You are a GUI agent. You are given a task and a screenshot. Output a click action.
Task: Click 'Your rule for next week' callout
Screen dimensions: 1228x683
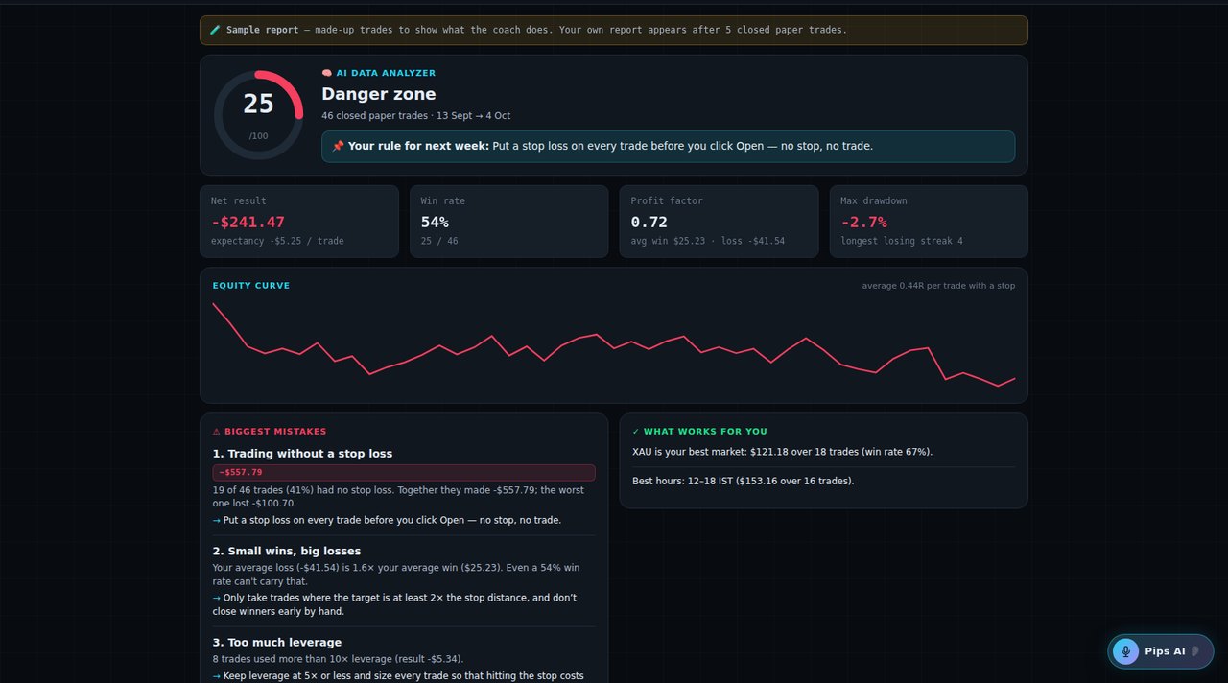point(668,147)
